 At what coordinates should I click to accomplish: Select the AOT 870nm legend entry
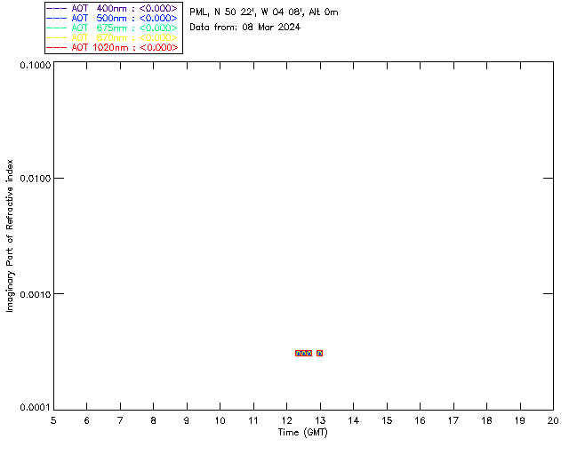pyautogui.click(x=112, y=37)
